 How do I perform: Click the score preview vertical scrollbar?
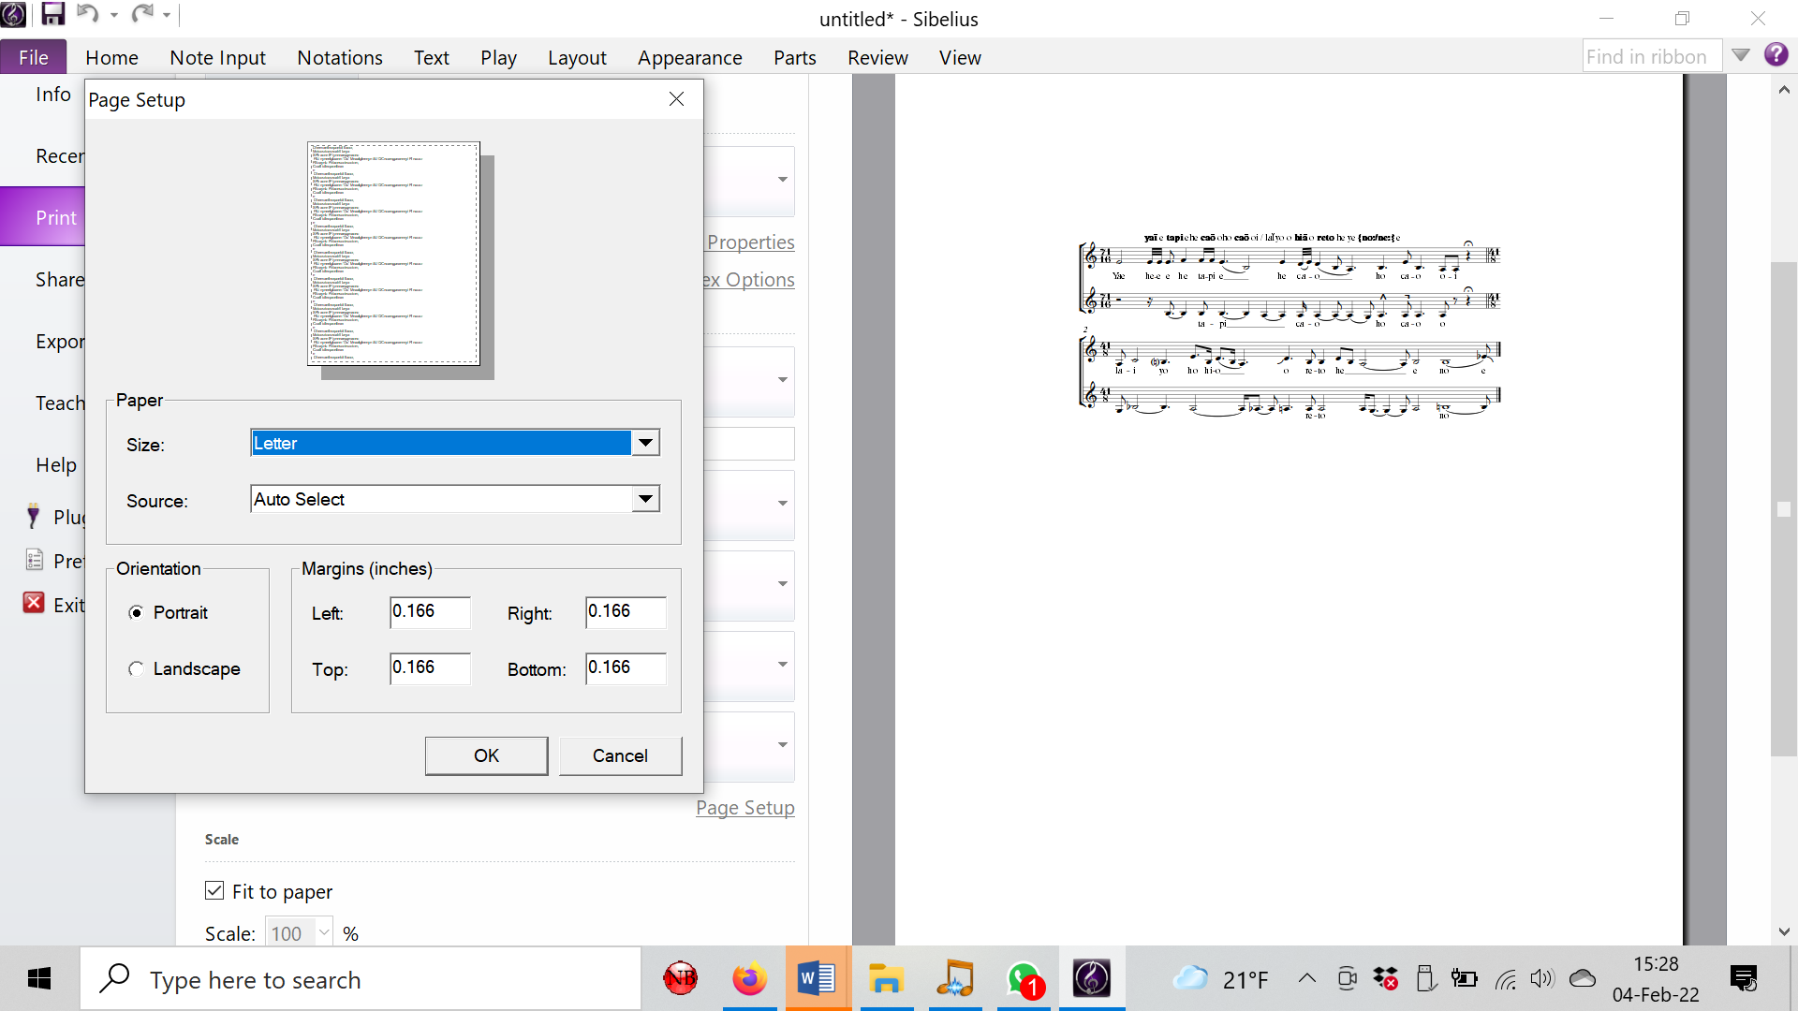coord(1784,510)
